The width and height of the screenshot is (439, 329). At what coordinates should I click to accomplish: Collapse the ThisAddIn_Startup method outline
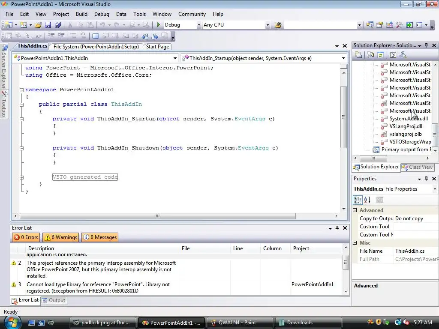(21, 119)
